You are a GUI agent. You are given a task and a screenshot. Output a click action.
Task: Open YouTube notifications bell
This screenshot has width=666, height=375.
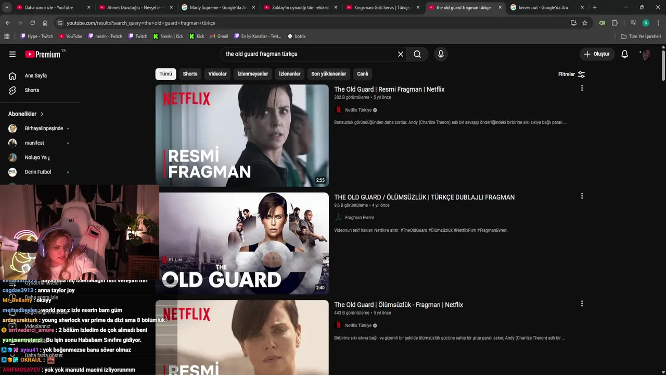[x=624, y=54]
